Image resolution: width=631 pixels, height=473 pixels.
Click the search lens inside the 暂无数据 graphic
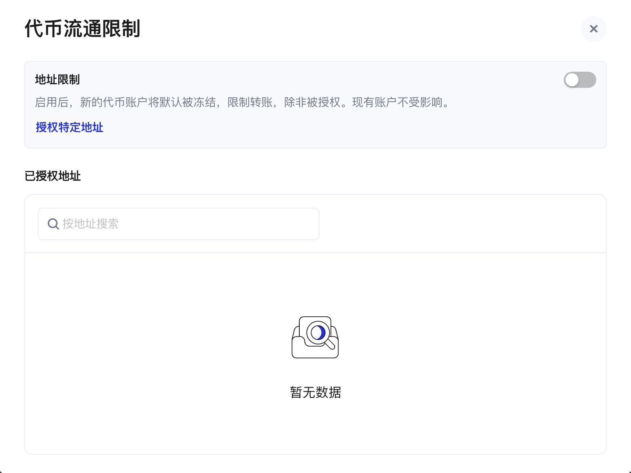318,332
